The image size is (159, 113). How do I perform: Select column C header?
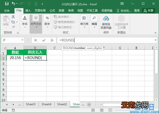tap(55, 48)
